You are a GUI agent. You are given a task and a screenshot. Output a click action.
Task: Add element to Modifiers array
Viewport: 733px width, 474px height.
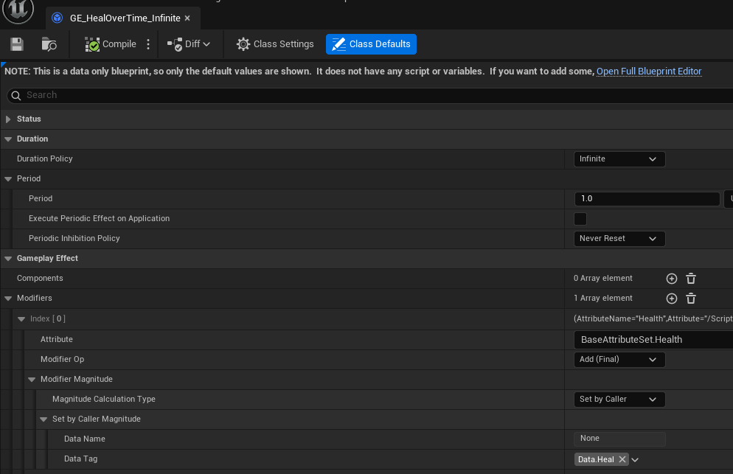click(671, 299)
